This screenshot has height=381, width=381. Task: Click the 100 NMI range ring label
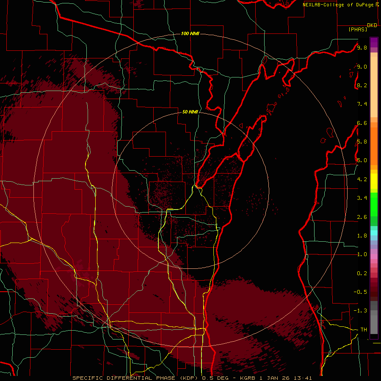[x=190, y=33]
